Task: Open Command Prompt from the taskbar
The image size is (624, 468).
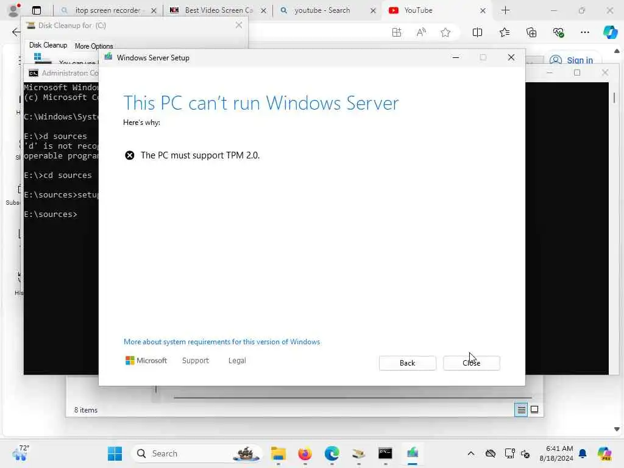Action: 385,453
